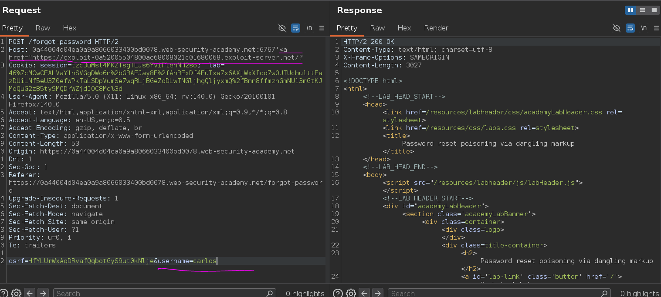This screenshot has height=297, width=661.
Task: Click the 'Request' panel title
Action: tap(21, 10)
